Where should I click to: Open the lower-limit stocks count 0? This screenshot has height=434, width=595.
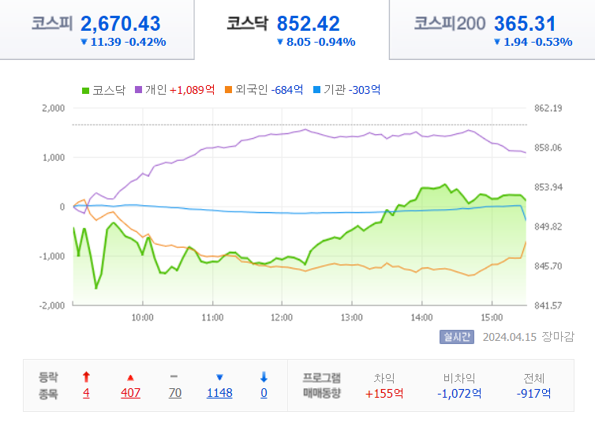264,393
